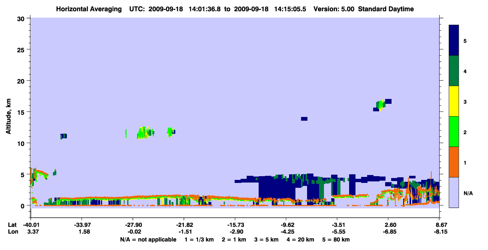The image size is (488, 250).
Task: Click the colorbar label '3'
Action: coord(465,102)
